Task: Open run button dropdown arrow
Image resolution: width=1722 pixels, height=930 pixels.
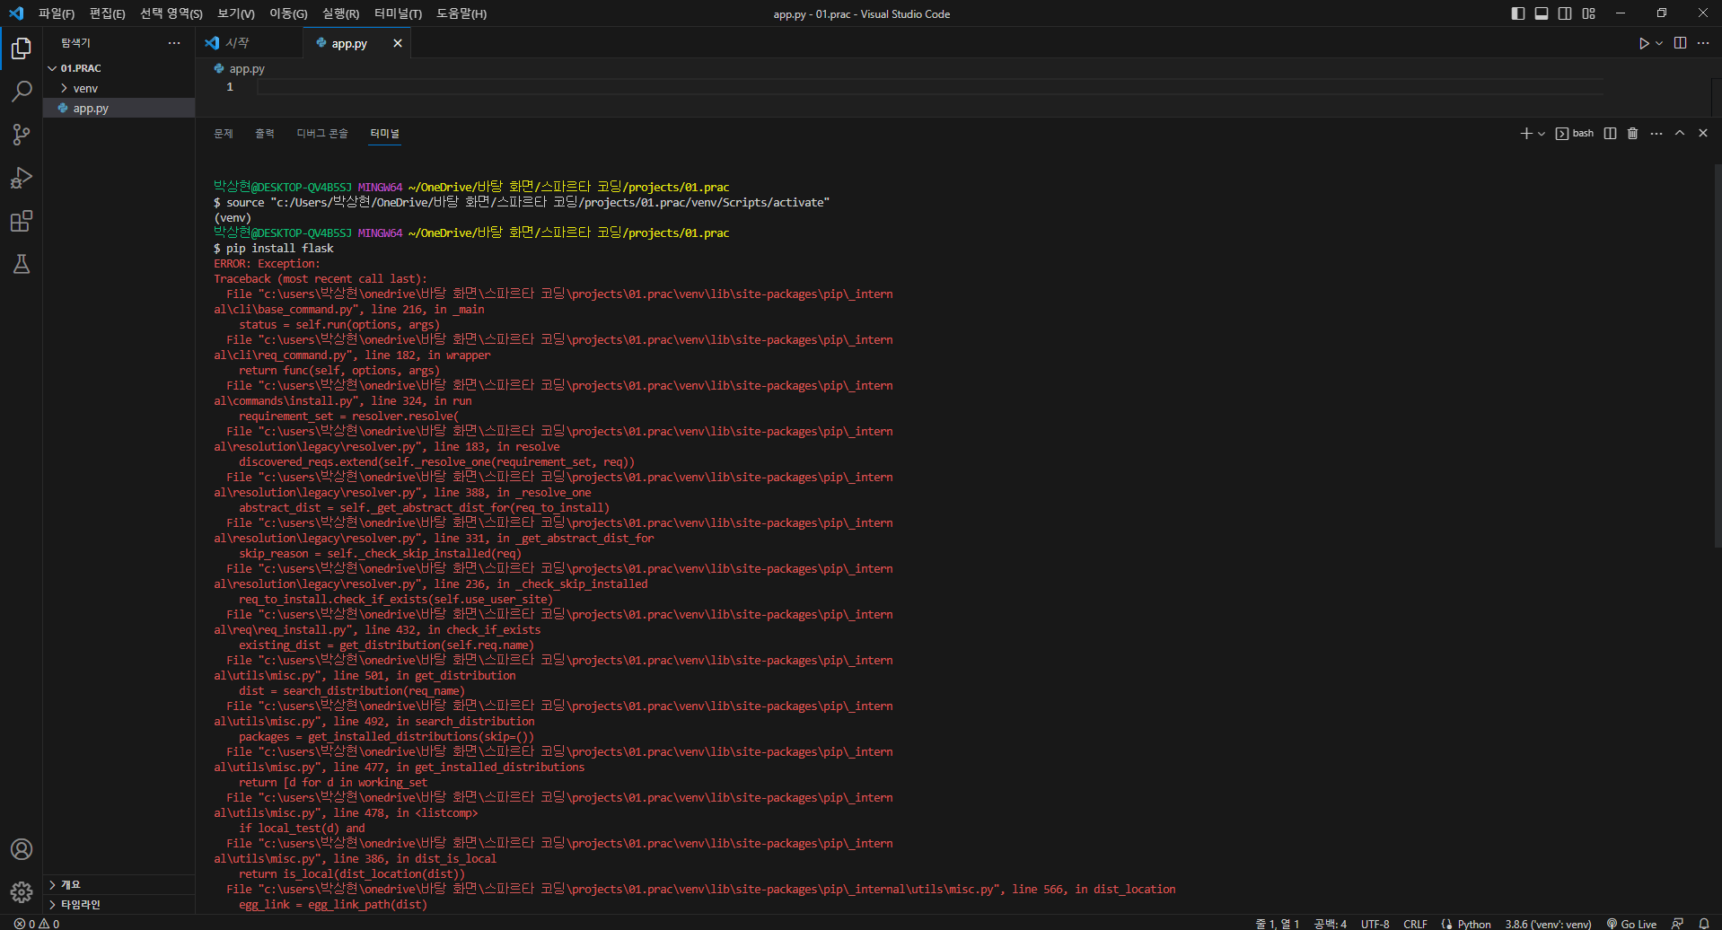Action: point(1659,43)
